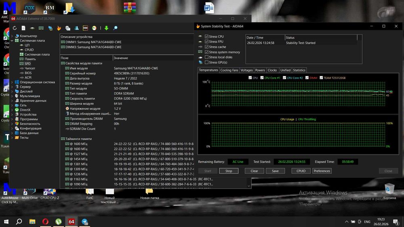This screenshot has width=404, height=227.
Task: Click the Save button in stability test
Action: (x=275, y=171)
